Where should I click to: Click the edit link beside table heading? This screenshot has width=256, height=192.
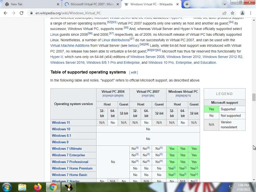pos(133,72)
